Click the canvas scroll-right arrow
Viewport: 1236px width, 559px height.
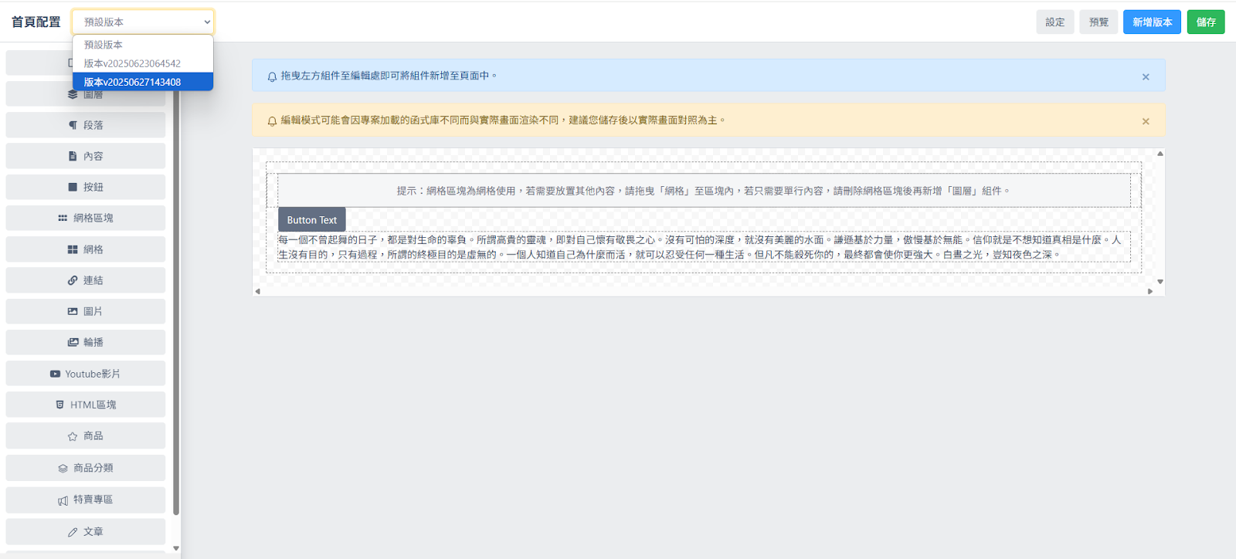(x=1150, y=291)
